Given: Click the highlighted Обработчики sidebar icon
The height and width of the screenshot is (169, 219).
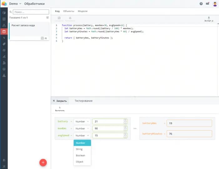Looking at the screenshot, I should point(4,31).
